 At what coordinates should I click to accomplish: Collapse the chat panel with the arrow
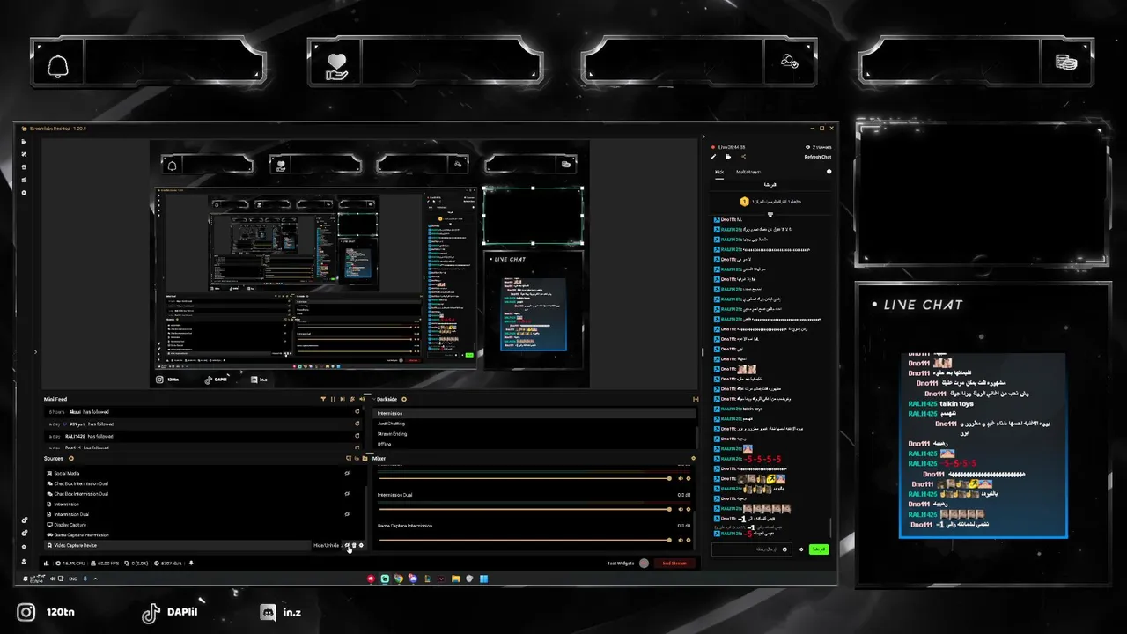point(703,136)
